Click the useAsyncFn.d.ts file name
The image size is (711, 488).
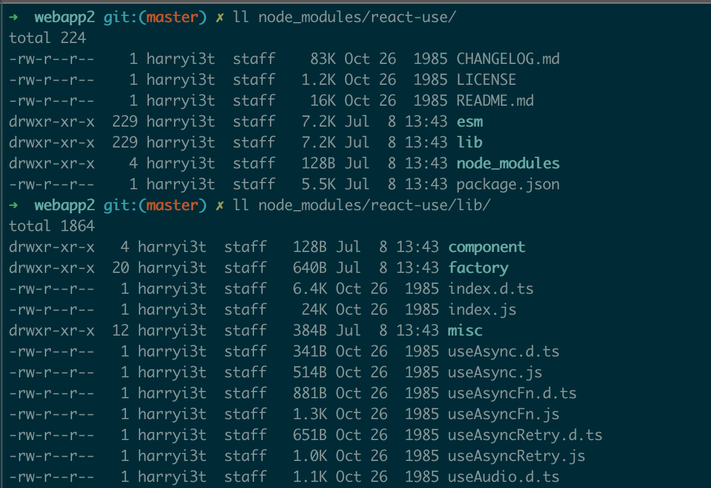coord(512,393)
